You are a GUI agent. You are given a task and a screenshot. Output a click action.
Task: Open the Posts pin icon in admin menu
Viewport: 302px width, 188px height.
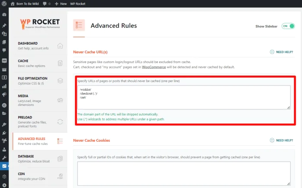coord(4,25)
